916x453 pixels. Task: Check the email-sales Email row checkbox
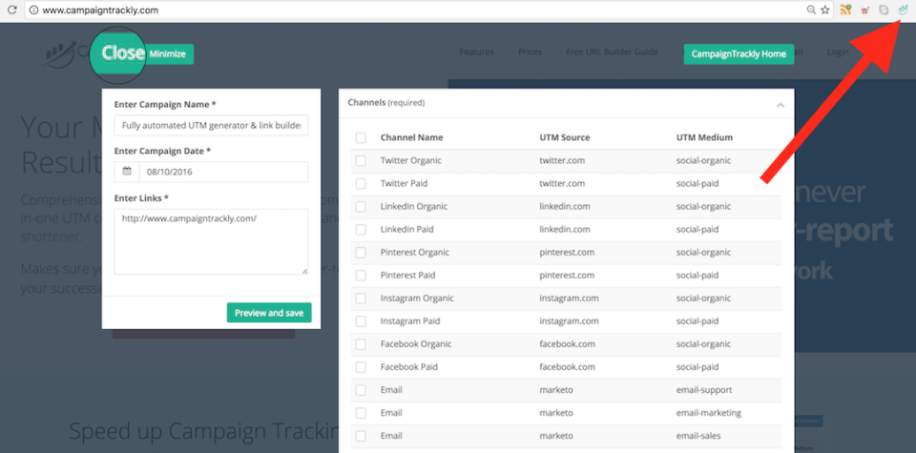coord(361,436)
